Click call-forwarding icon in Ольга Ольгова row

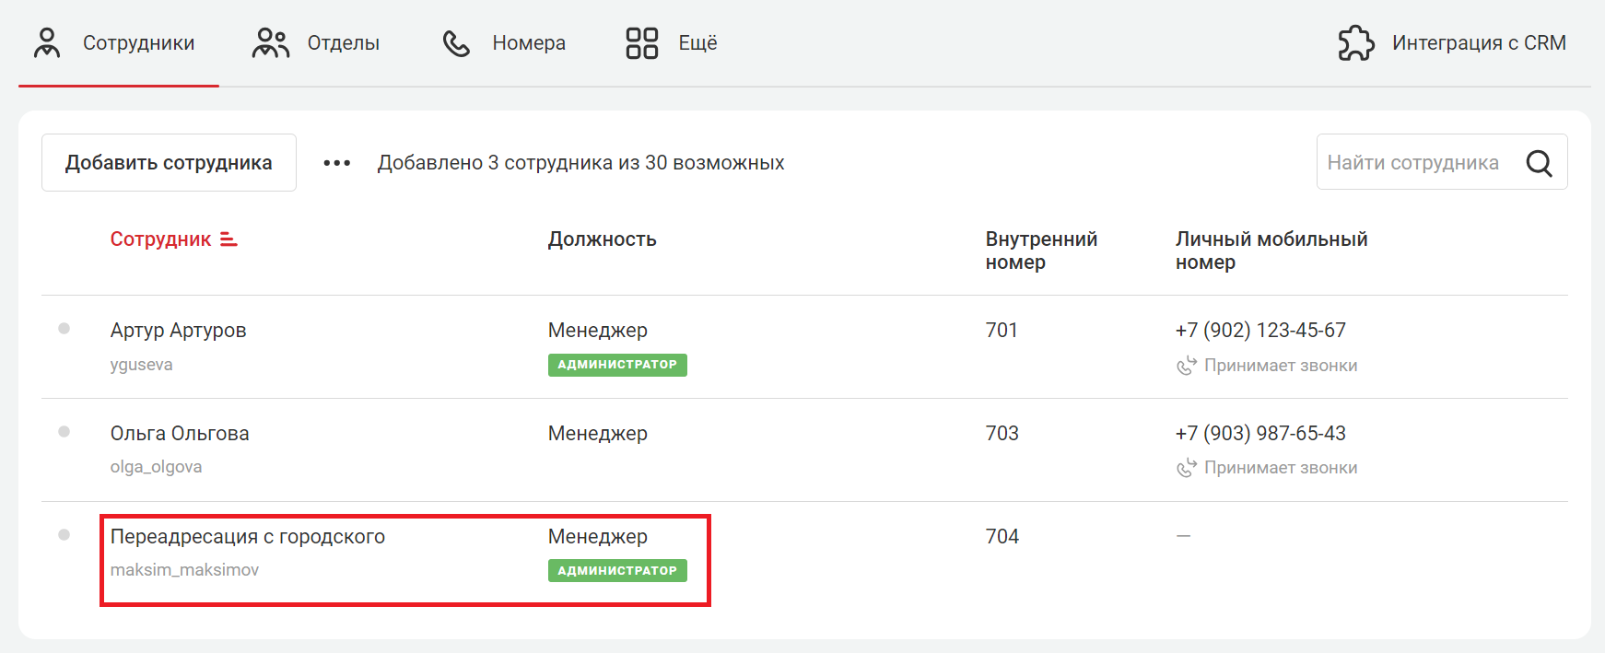1187,468
